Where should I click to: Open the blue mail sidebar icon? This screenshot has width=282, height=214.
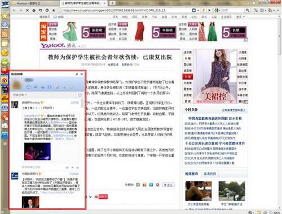[5, 135]
